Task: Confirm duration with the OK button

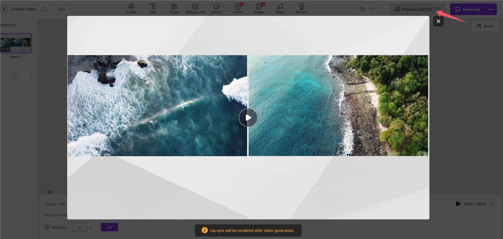Action: click(x=109, y=227)
